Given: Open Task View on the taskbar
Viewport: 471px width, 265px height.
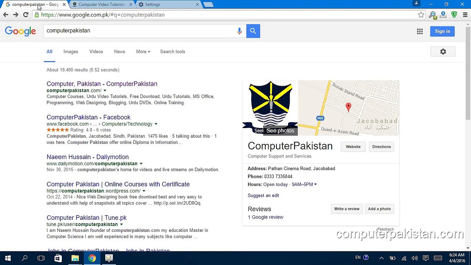Looking at the screenshot, I should [x=41, y=258].
